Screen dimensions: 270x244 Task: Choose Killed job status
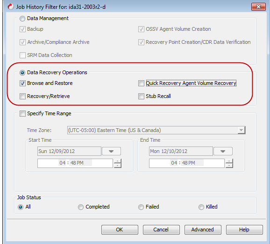pos(201,207)
